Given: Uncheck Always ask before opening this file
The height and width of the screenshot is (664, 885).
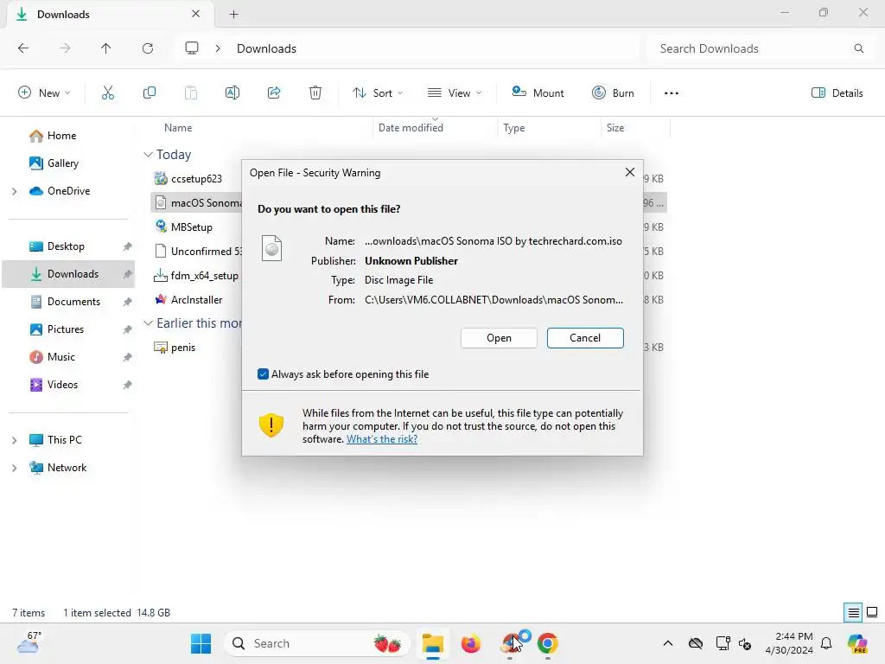Looking at the screenshot, I should click(x=263, y=373).
